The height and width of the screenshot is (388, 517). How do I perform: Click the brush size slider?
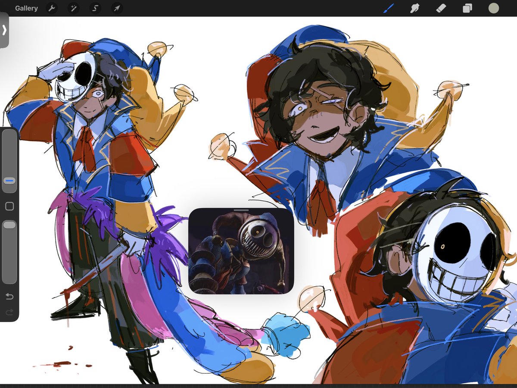(9, 161)
